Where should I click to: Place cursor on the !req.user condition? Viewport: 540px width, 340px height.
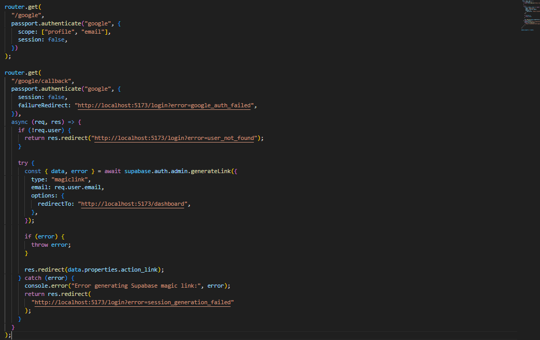tap(41, 130)
